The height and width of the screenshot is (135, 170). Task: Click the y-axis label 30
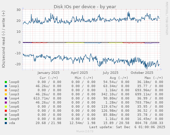[x=18, y=10]
